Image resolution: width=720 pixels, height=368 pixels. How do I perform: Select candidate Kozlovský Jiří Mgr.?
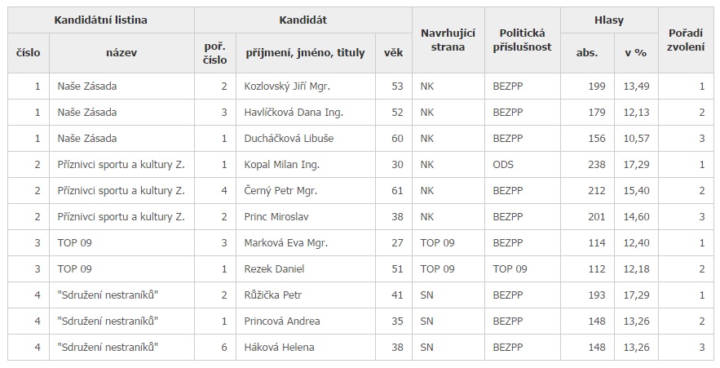(x=287, y=86)
